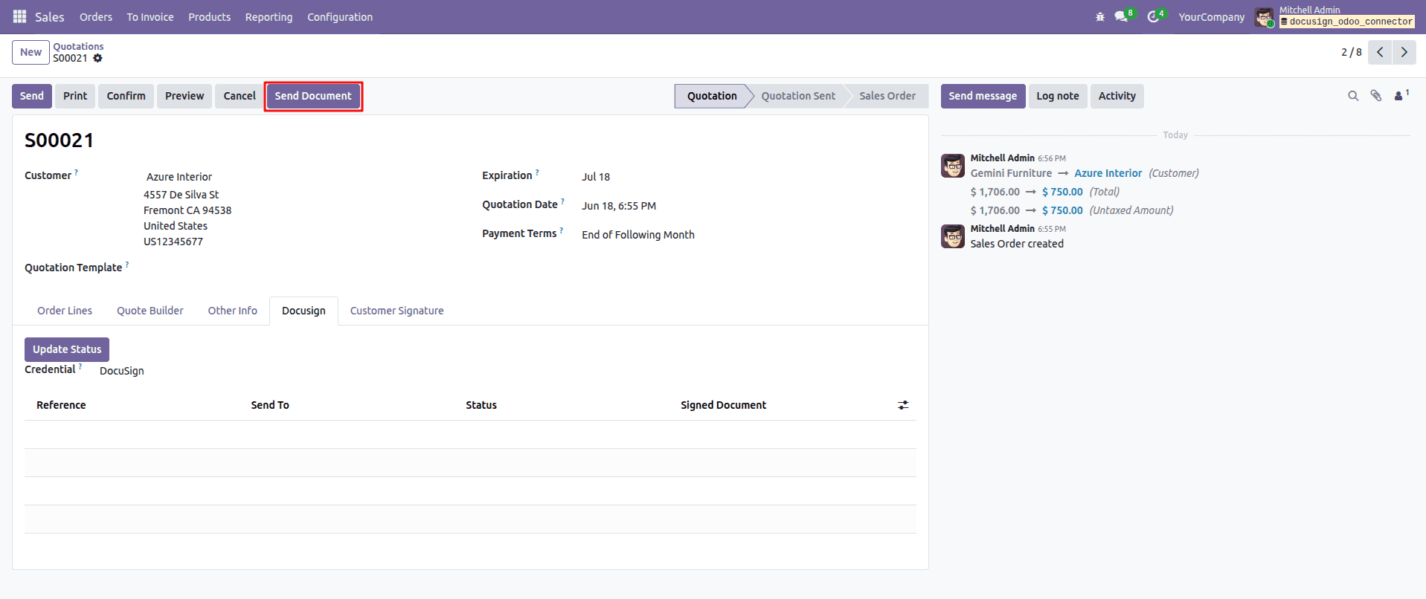Open column options adjust icon
Viewport: 1426px width, 599px height.
pyautogui.click(x=903, y=405)
